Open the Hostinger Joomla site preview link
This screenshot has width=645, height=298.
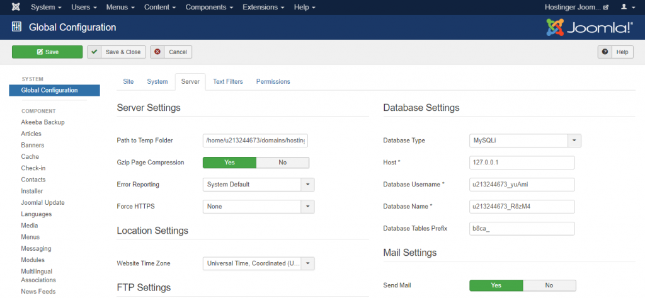click(576, 7)
